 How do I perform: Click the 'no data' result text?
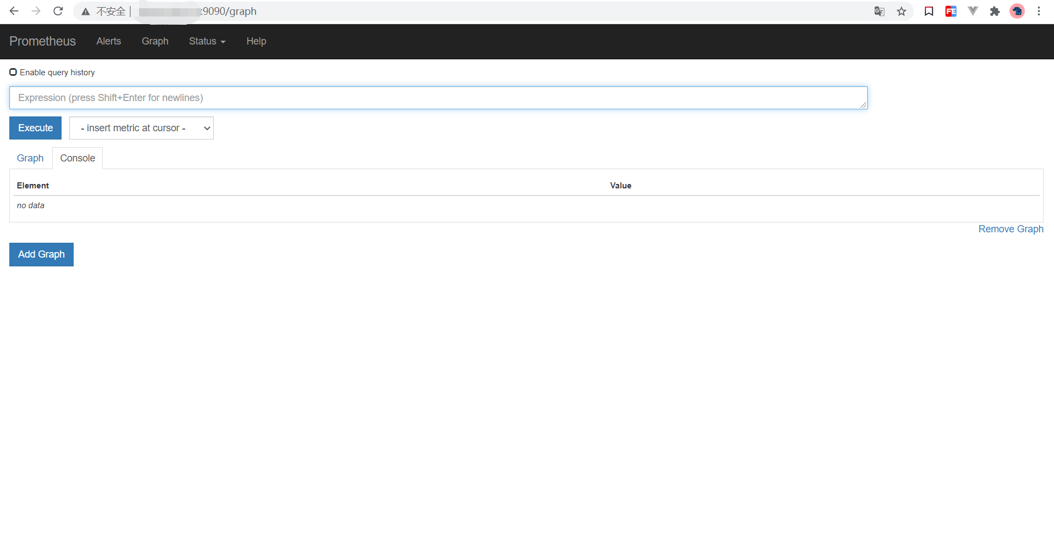pyautogui.click(x=31, y=205)
